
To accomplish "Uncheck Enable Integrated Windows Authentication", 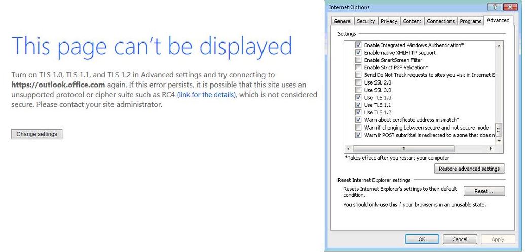I will 358,45.
